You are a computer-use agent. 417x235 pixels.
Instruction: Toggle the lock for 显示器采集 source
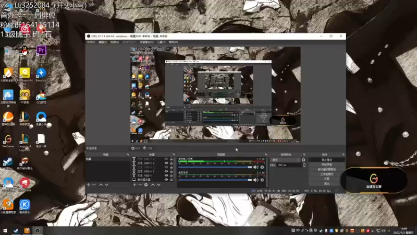tap(171, 180)
